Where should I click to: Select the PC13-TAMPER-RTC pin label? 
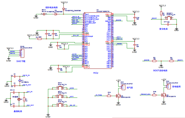click(92, 16)
